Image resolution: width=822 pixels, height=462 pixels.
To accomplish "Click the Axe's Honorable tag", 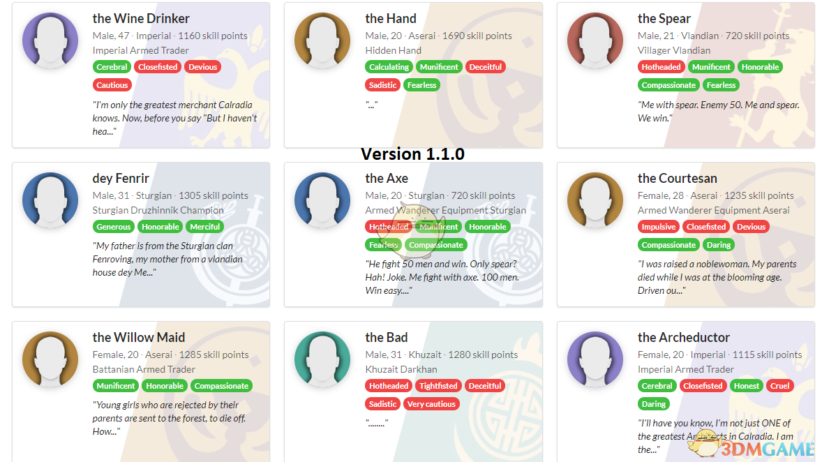I will [x=488, y=227].
